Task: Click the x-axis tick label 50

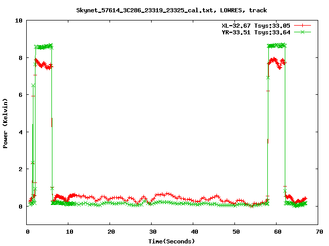Action: (x=236, y=232)
